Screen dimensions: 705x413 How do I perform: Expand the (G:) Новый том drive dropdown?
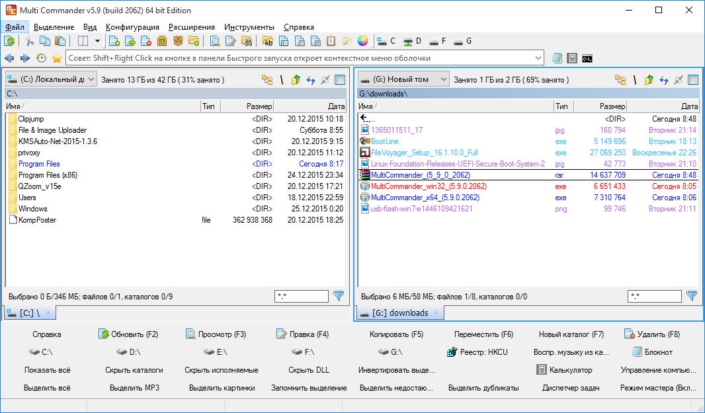pos(443,79)
